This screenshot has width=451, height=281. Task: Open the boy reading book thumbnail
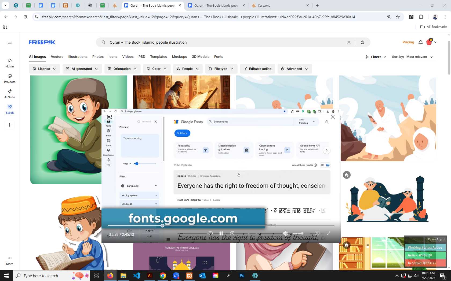[x=66, y=130]
